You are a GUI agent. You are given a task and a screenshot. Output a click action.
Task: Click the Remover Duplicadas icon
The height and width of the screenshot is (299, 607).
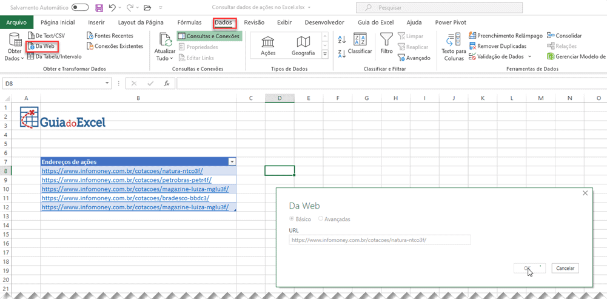pyautogui.click(x=472, y=46)
